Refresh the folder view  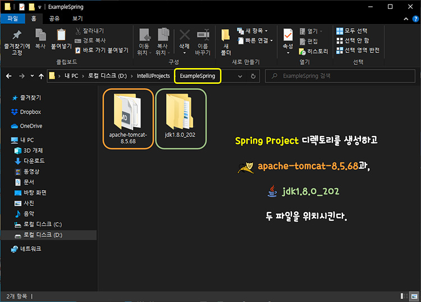pos(253,76)
